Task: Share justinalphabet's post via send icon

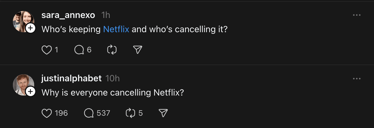Action: click(163, 113)
